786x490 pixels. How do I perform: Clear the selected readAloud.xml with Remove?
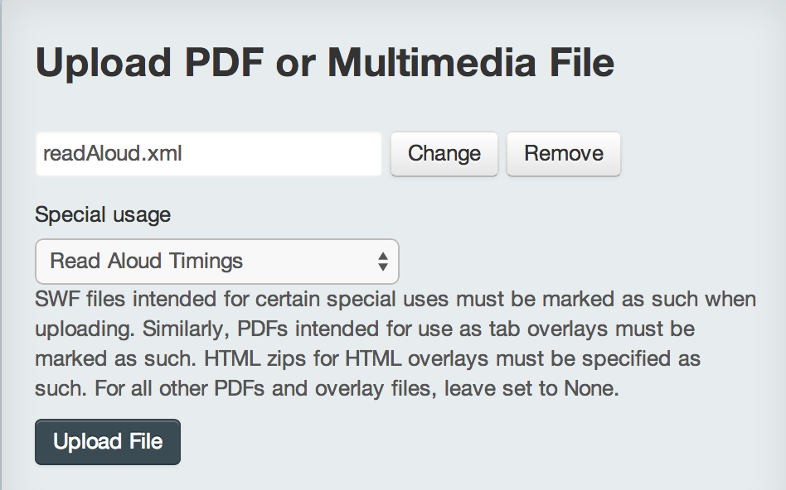[x=564, y=154]
